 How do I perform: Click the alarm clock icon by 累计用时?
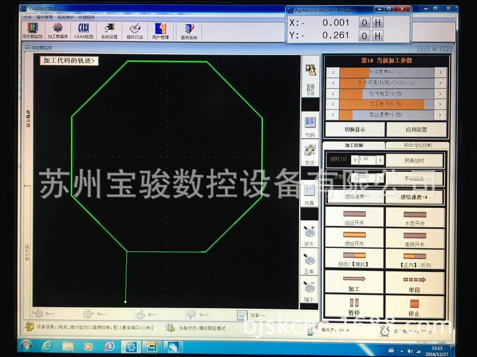[385, 331]
